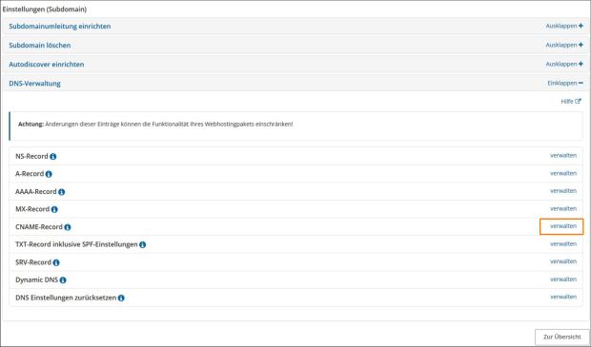Open verwalten for AAAA-Record
Image resolution: width=591 pixels, height=347 pixels.
tap(563, 190)
